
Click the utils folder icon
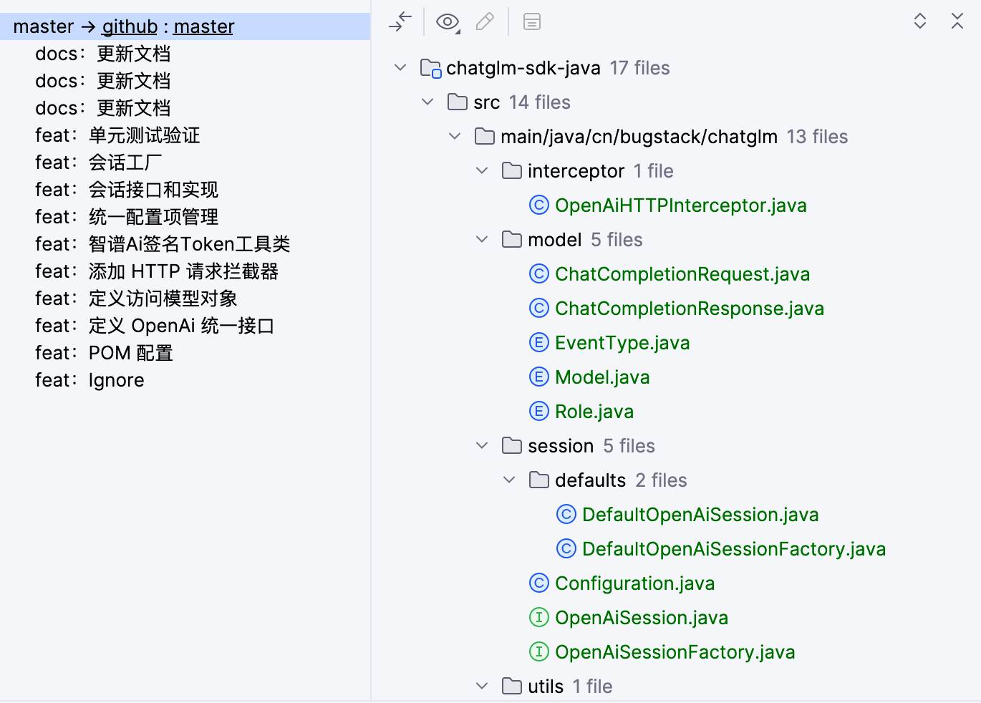point(512,687)
